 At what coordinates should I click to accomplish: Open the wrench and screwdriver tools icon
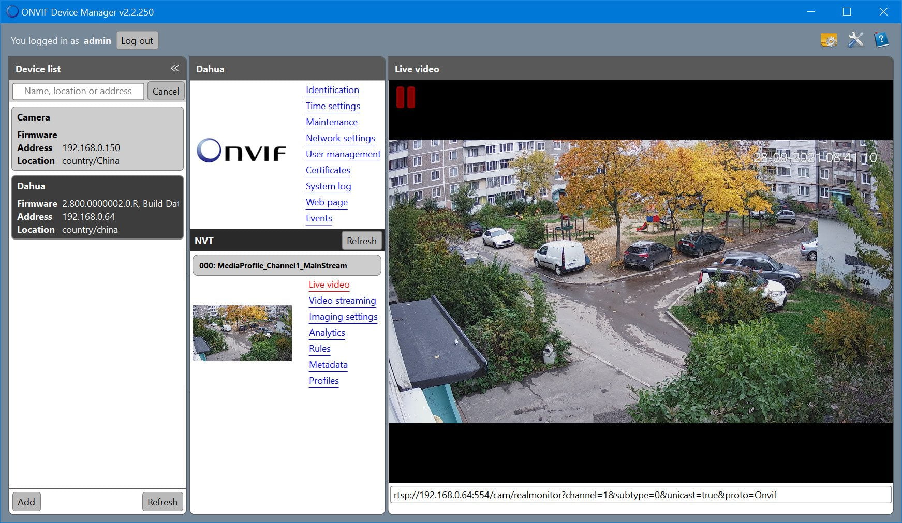[855, 40]
